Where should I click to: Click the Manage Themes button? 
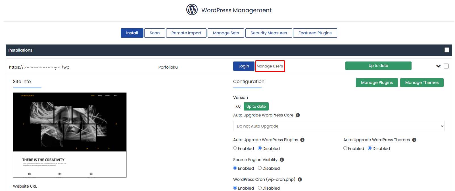[x=422, y=82]
